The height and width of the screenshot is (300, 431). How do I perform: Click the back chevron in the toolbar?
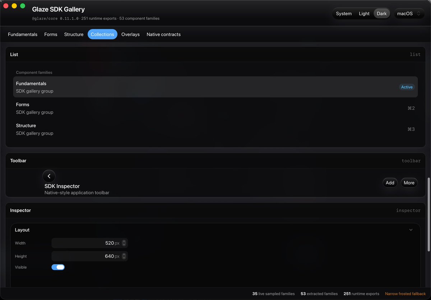[49, 176]
